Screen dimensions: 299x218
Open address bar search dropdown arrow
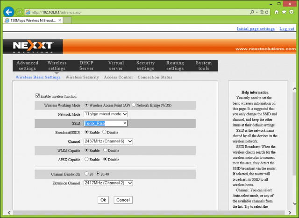pos(256,12)
